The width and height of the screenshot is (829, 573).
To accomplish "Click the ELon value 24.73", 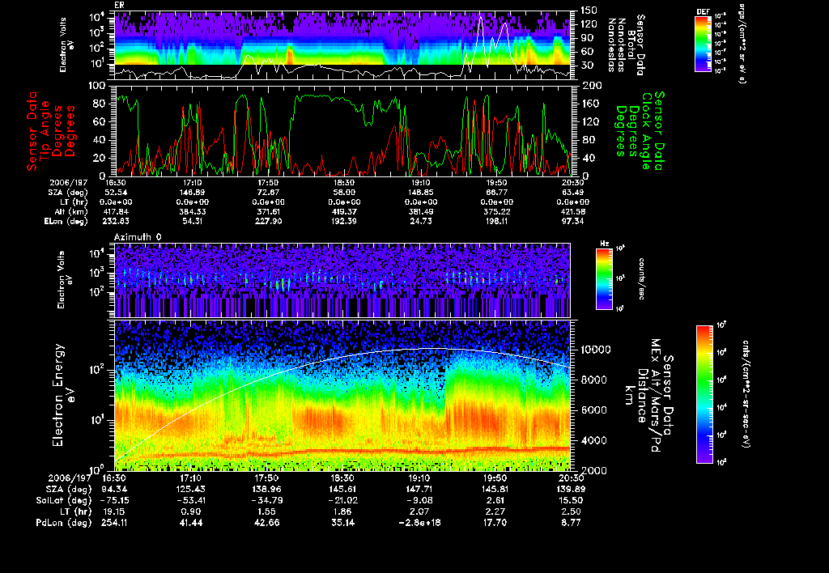I will pos(421,221).
